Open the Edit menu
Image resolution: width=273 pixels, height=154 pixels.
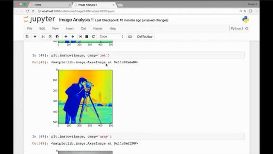tap(42, 29)
